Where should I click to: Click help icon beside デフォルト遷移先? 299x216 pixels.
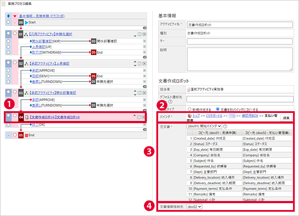tap(170, 102)
